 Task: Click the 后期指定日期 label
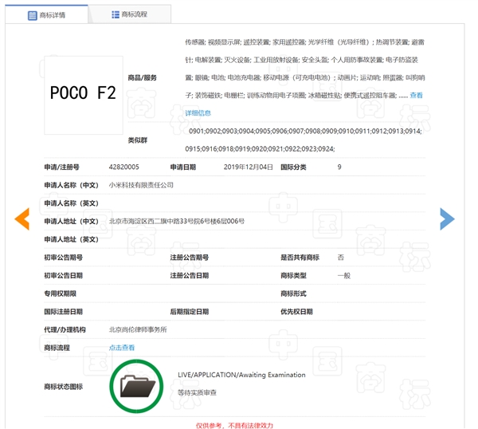coord(190,312)
